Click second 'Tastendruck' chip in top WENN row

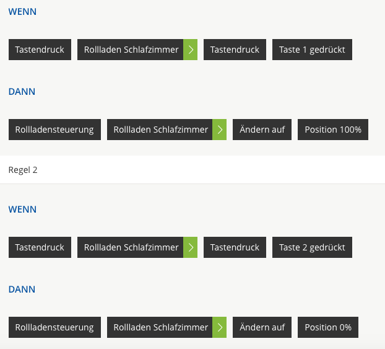[x=235, y=50]
